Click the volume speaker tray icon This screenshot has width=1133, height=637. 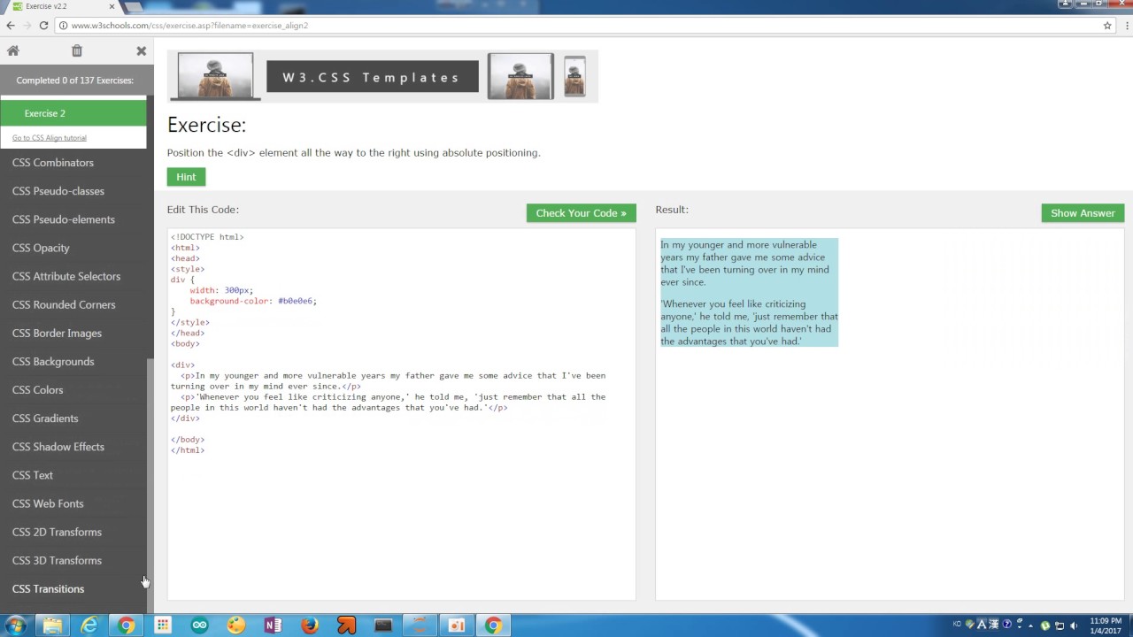pyautogui.click(x=1073, y=625)
